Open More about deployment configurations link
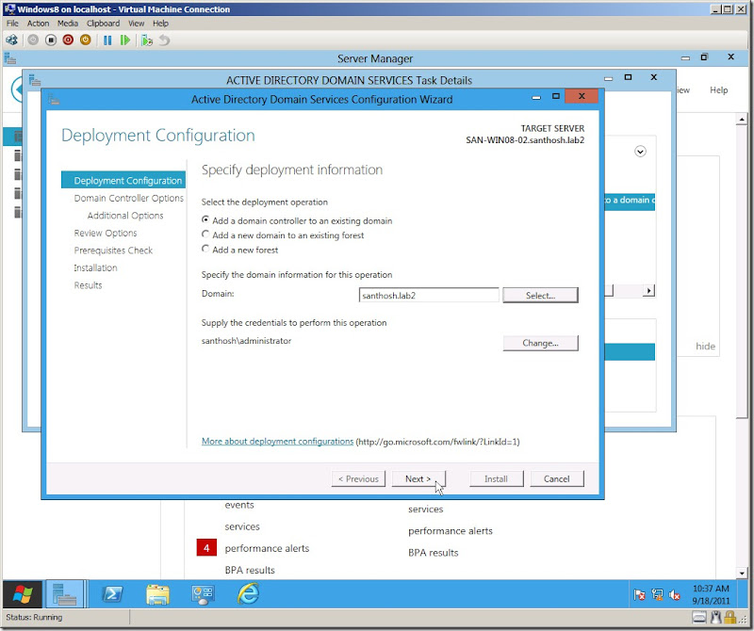The image size is (754, 631). [277, 441]
